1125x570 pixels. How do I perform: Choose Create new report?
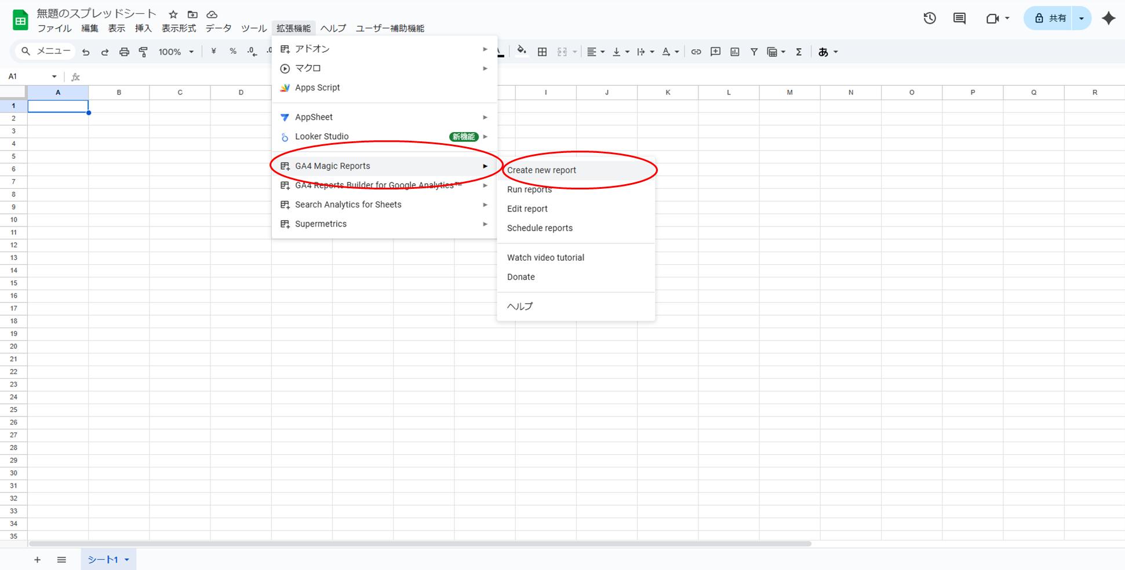point(576,170)
